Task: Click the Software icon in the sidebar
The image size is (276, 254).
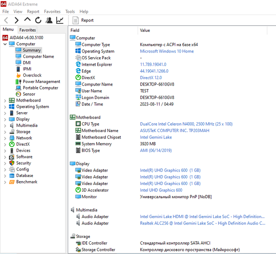Action: [x=12, y=157]
